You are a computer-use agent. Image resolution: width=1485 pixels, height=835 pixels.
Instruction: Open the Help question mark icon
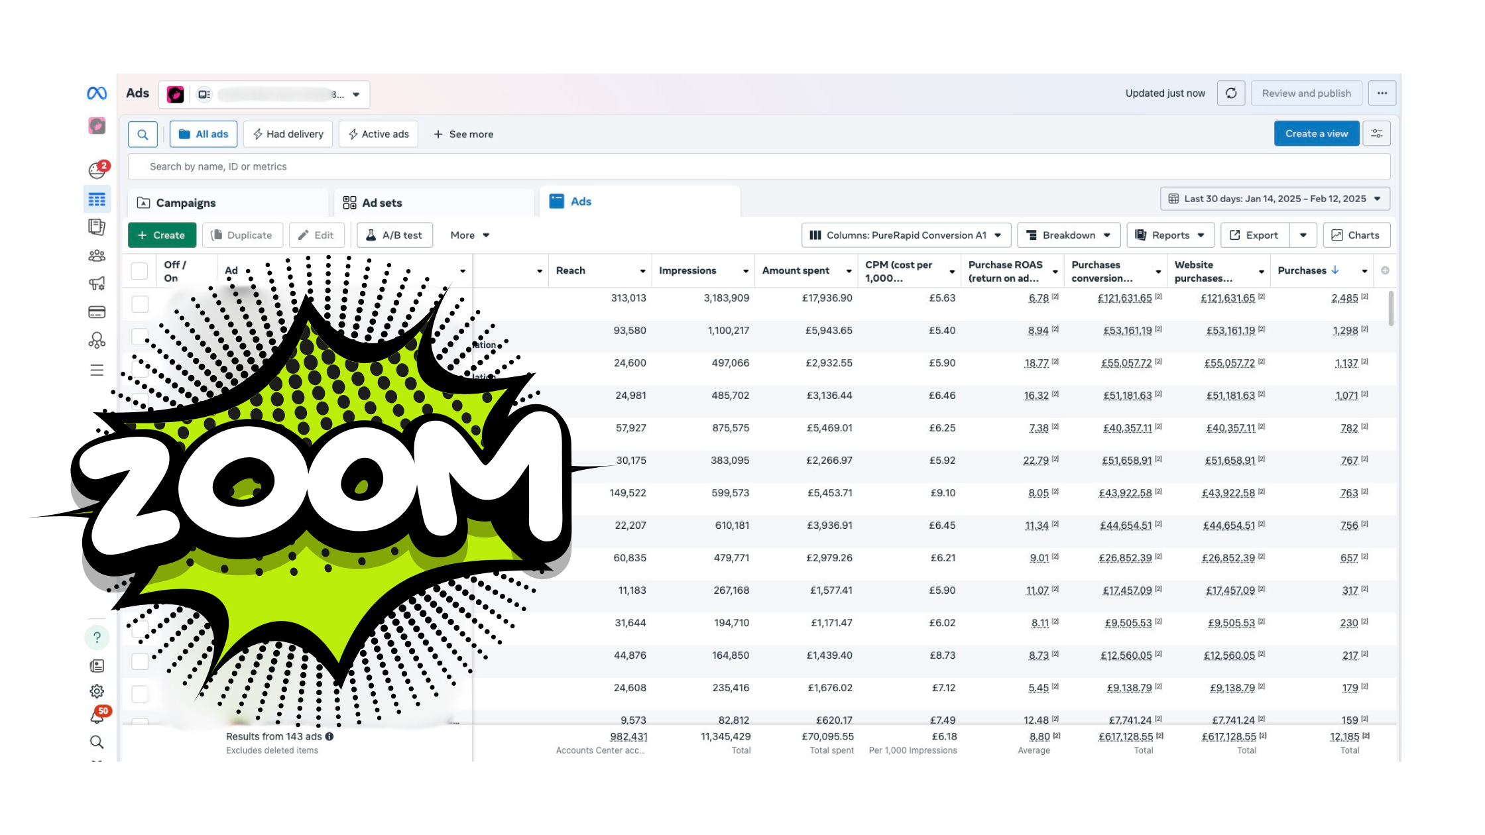tap(97, 638)
